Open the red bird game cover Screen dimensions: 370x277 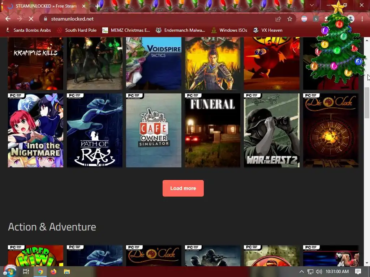click(x=272, y=63)
